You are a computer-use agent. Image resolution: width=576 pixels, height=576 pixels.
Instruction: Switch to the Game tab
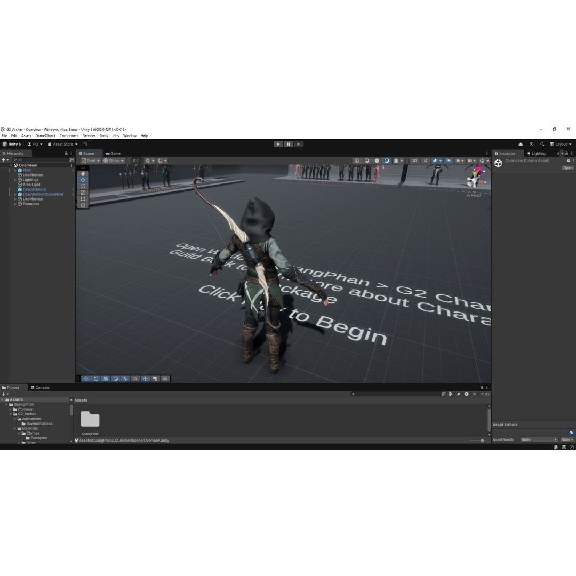coord(113,154)
